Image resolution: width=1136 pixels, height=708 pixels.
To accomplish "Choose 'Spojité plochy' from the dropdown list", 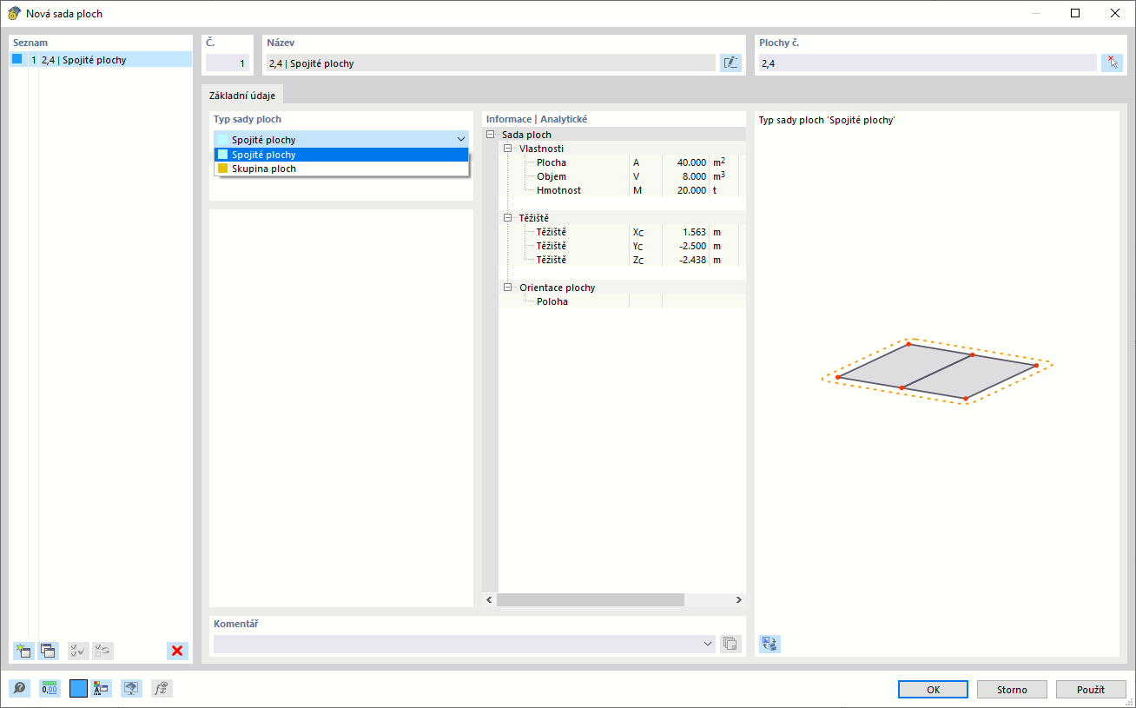I will 341,155.
